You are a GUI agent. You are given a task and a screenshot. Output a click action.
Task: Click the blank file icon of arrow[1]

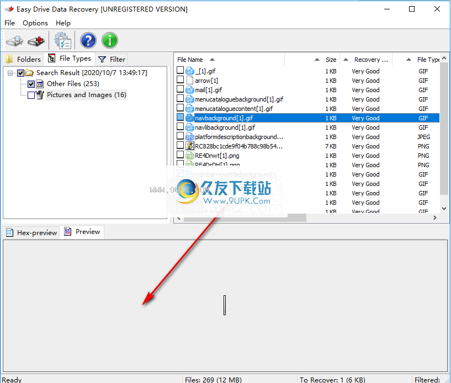[190, 81]
